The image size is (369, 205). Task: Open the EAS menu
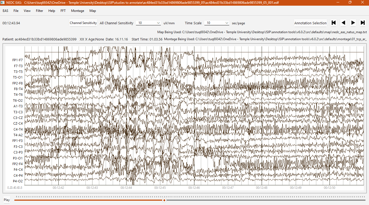(x=5, y=11)
